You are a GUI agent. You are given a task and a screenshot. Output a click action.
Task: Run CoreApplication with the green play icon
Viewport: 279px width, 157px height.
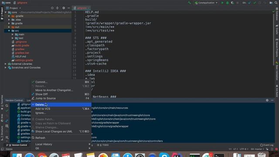tap(222, 3)
